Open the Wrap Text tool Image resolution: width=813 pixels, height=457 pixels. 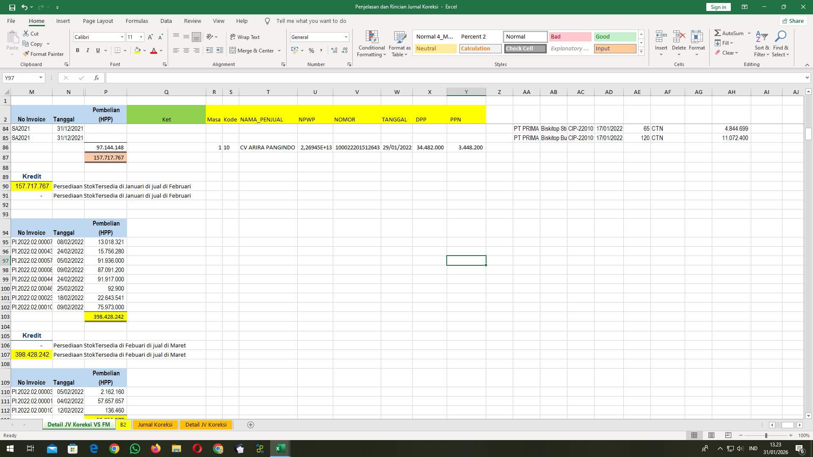coord(245,37)
